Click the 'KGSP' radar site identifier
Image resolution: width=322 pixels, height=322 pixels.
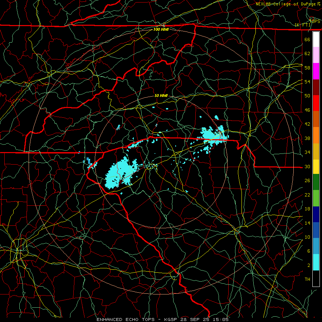click(x=171, y=319)
